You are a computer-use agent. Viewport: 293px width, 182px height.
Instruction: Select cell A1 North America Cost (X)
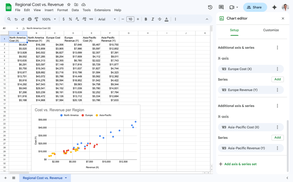[18, 39]
